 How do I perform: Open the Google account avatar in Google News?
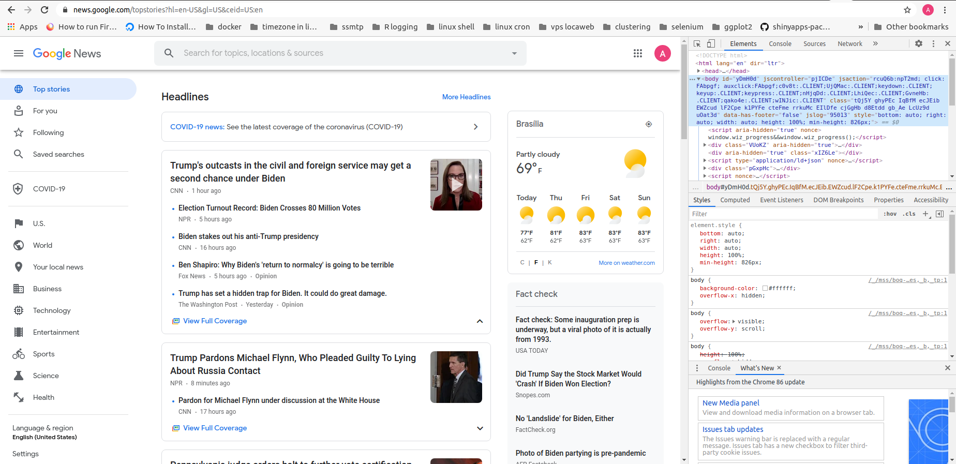pyautogui.click(x=663, y=53)
